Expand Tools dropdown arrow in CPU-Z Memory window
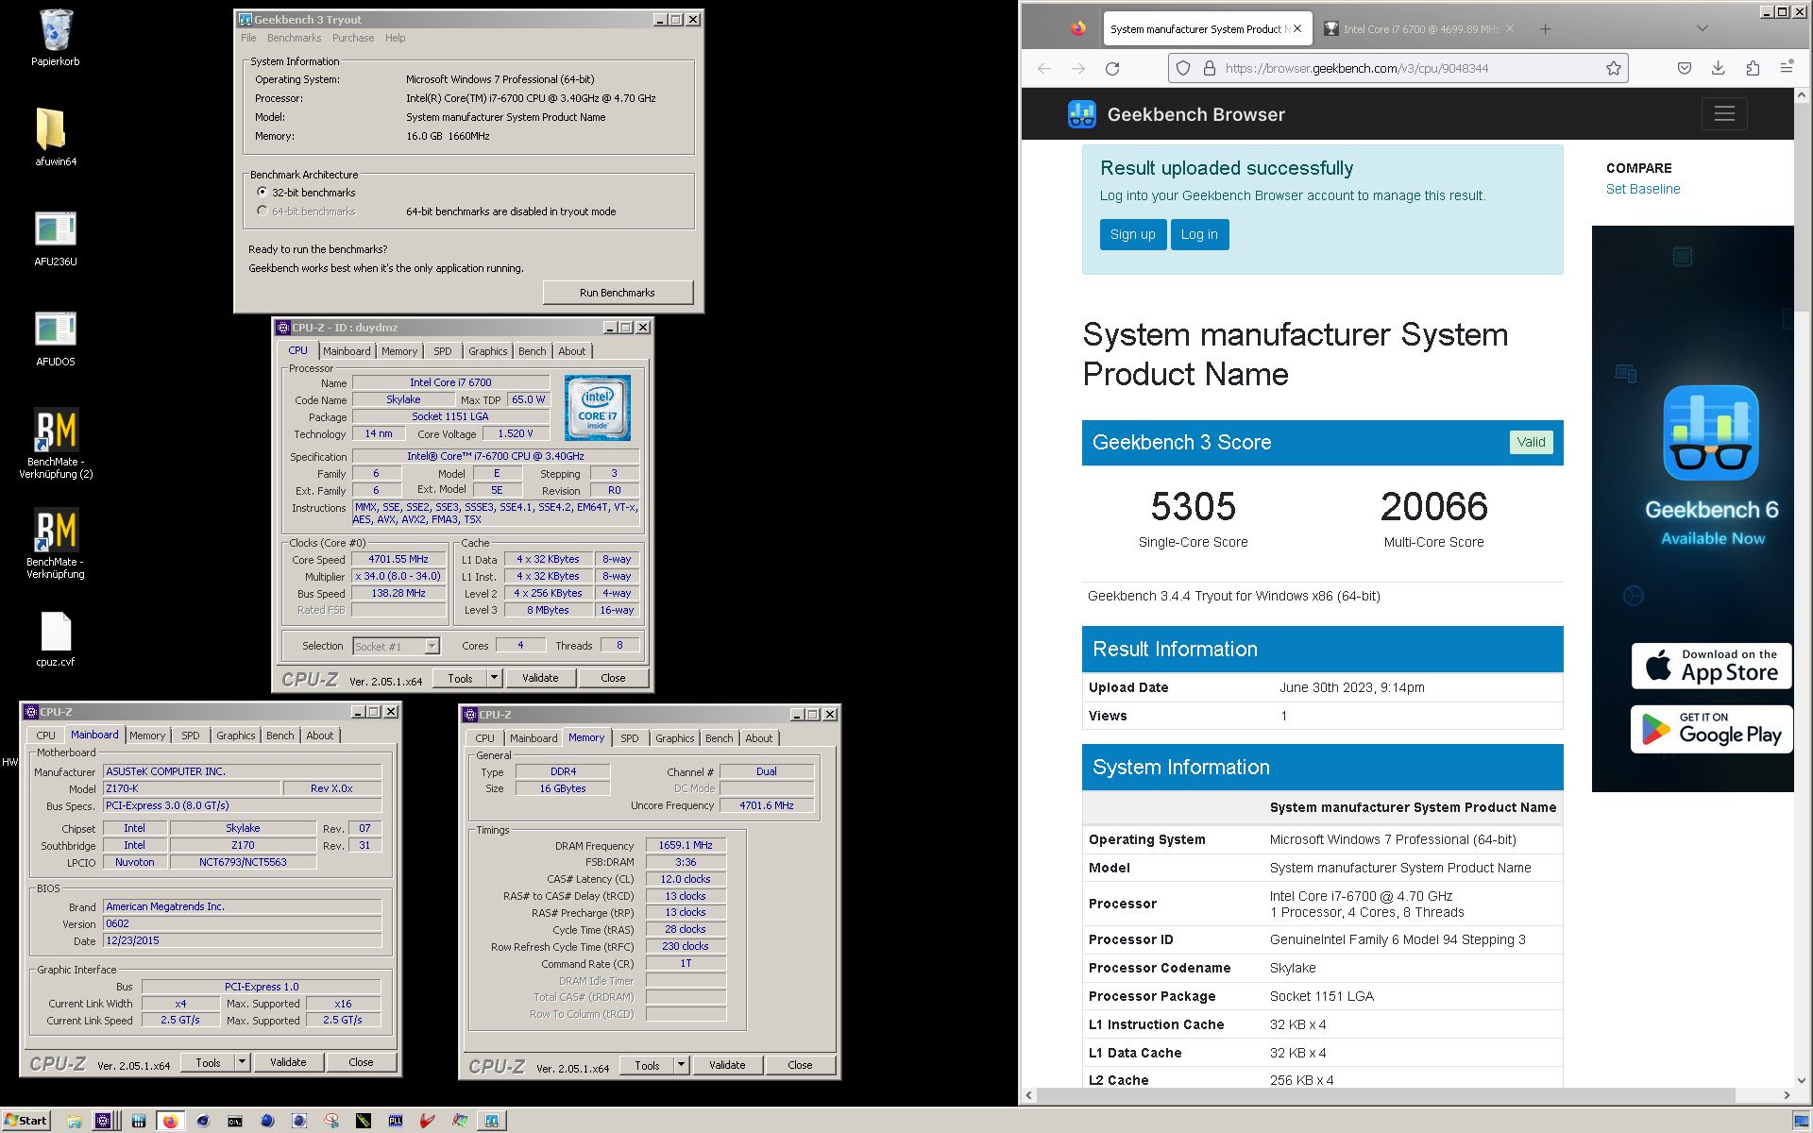 tap(681, 1065)
